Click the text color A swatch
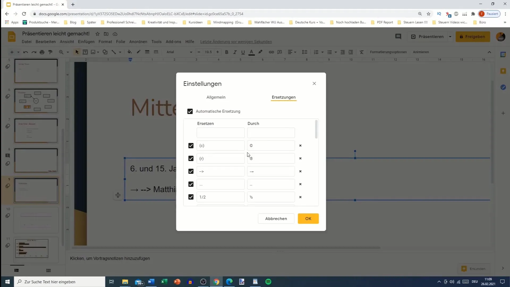Image resolution: width=510 pixels, height=287 pixels. (x=251, y=52)
